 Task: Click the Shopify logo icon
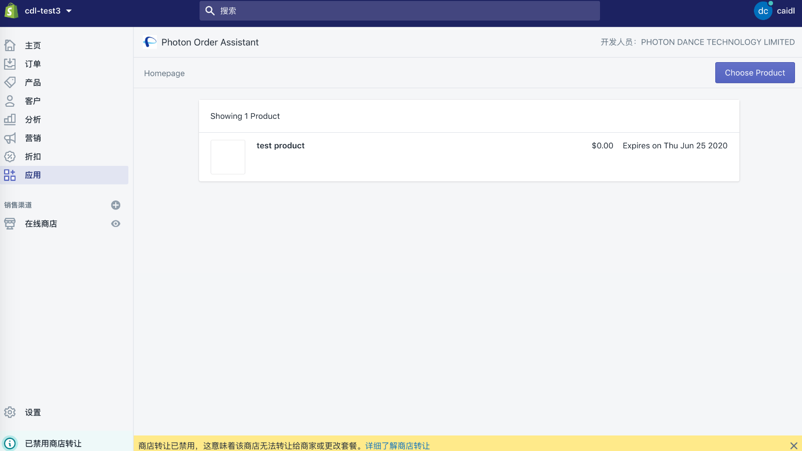tap(11, 11)
